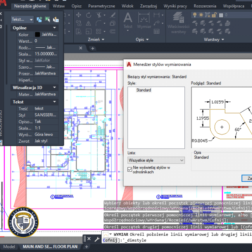Select the Move tool in the ribbon

pos(78,15)
